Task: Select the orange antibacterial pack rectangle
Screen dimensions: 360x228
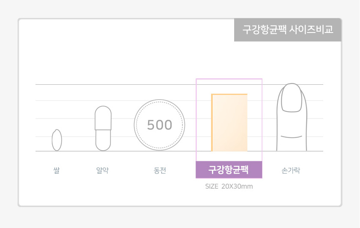Action: 229,122
